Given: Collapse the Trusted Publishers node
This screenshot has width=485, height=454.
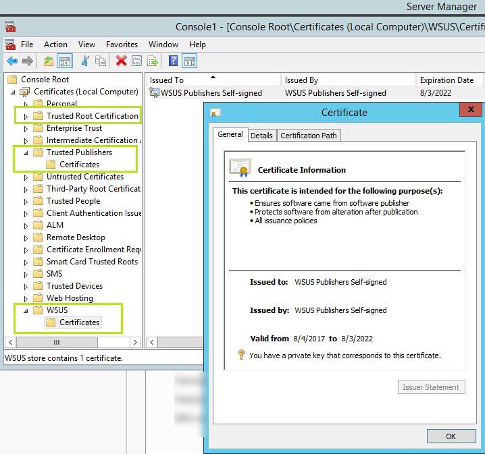Looking at the screenshot, I should (26, 152).
